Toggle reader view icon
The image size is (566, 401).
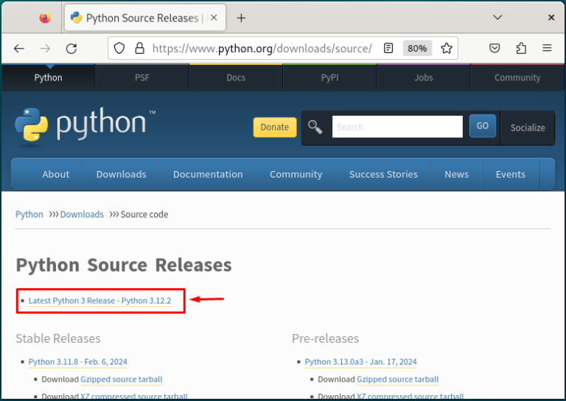click(388, 48)
